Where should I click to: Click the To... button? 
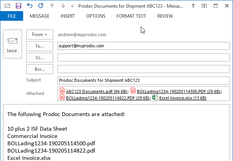coord(40,46)
